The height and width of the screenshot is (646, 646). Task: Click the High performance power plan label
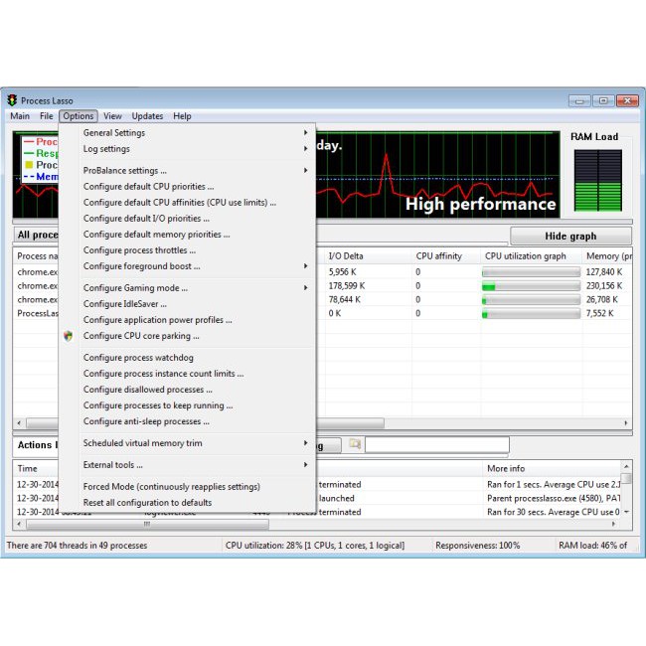point(480,205)
